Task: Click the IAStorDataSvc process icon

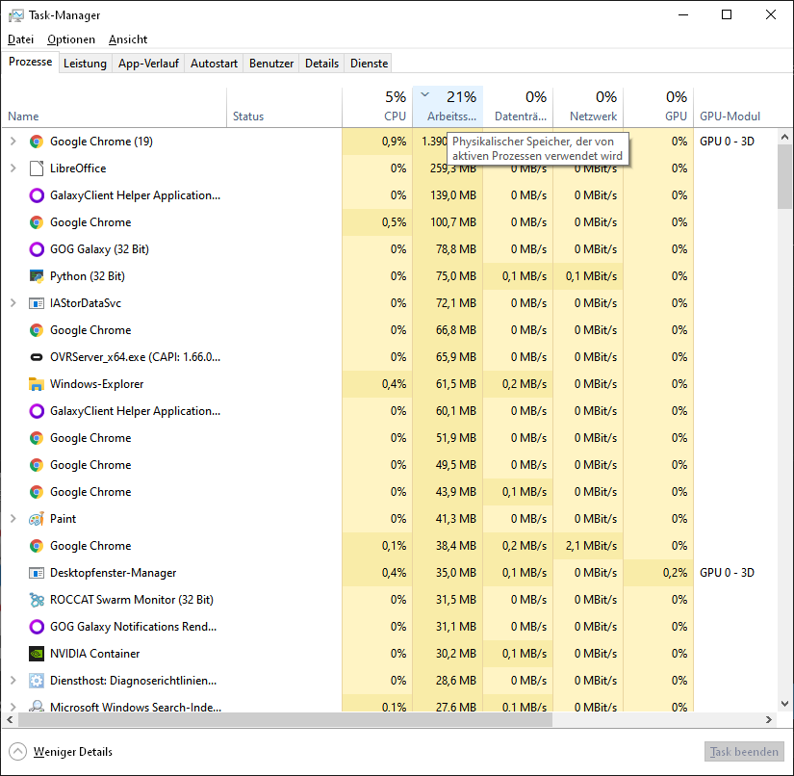Action: (x=36, y=303)
